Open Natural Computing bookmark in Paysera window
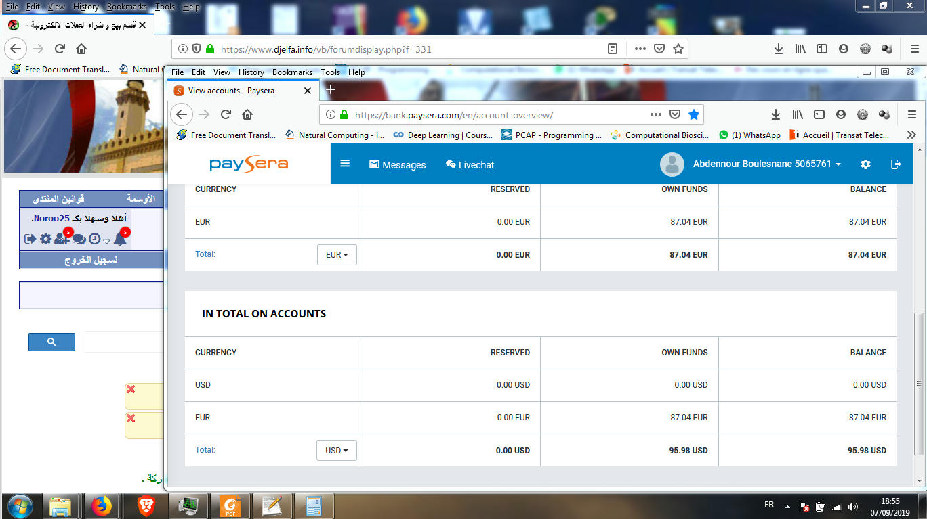 coord(335,135)
